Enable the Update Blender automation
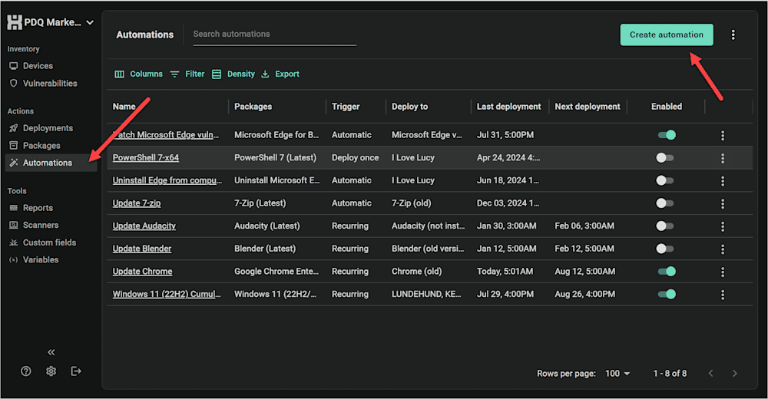 pos(665,248)
